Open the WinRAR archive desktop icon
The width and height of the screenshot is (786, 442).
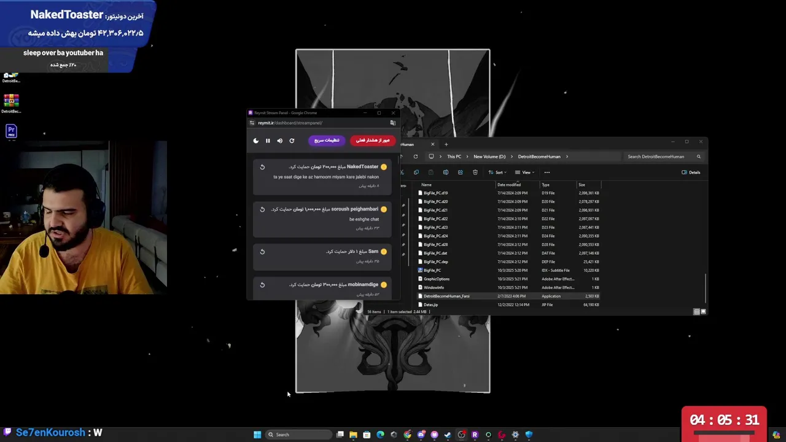click(x=11, y=101)
